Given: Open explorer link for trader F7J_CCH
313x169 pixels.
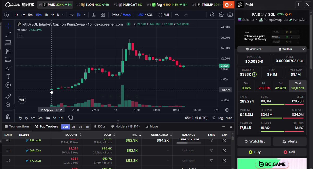Looking at the screenshot, I should (224, 161).
